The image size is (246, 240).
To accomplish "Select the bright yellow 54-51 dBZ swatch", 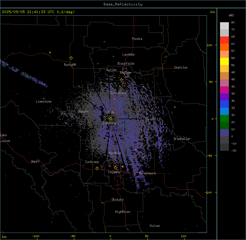I will click(224, 61).
